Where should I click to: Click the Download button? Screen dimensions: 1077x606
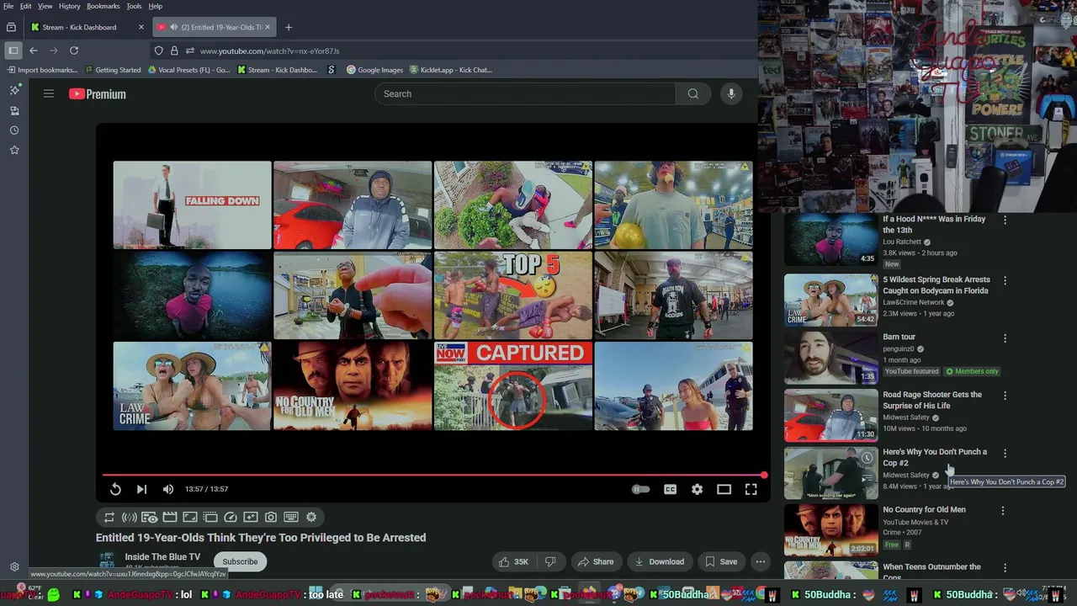659,561
